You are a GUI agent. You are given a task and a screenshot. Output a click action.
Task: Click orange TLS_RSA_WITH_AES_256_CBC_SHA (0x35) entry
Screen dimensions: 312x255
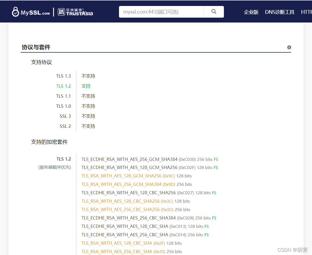click(123, 252)
